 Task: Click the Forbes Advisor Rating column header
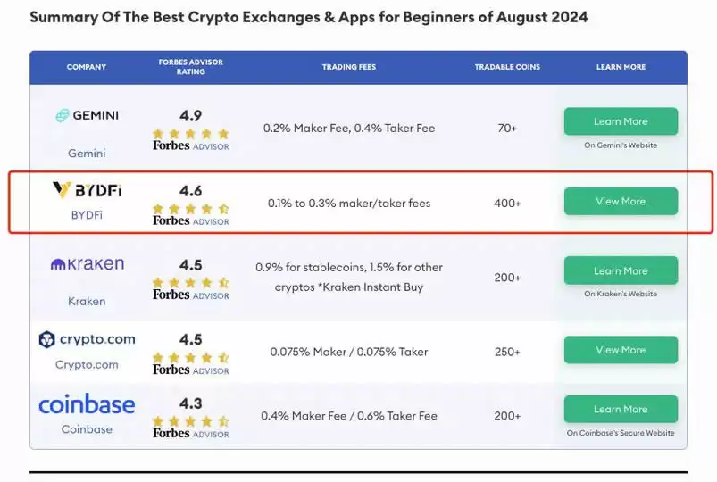190,67
